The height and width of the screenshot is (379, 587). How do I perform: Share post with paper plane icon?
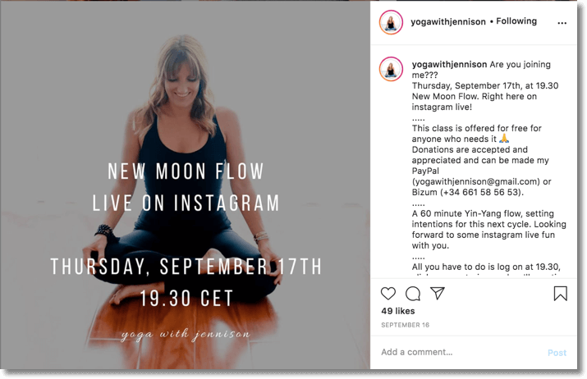438,294
